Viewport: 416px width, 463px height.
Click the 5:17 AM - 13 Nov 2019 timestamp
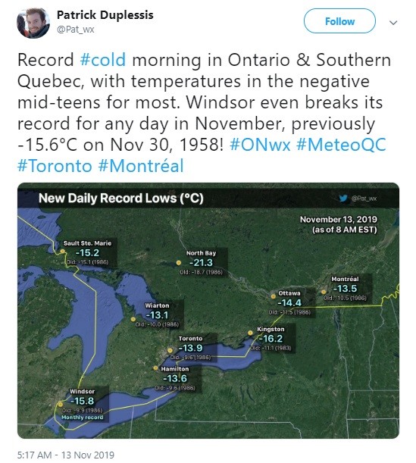tap(65, 455)
